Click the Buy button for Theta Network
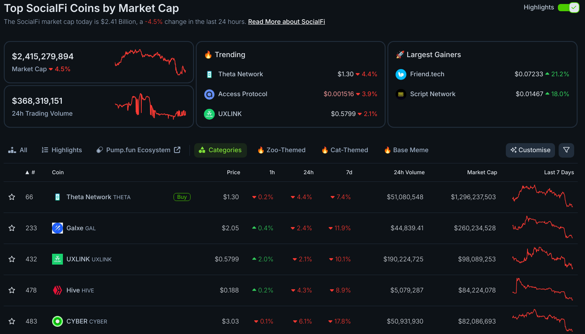This screenshot has height=334, width=585. (x=182, y=197)
